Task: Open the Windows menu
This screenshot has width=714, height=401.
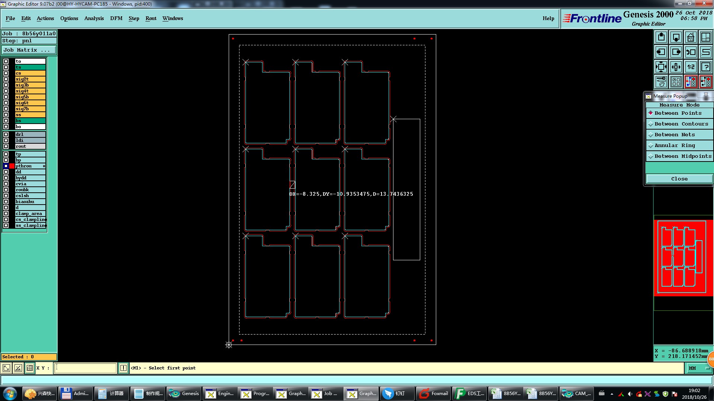Action: [173, 19]
